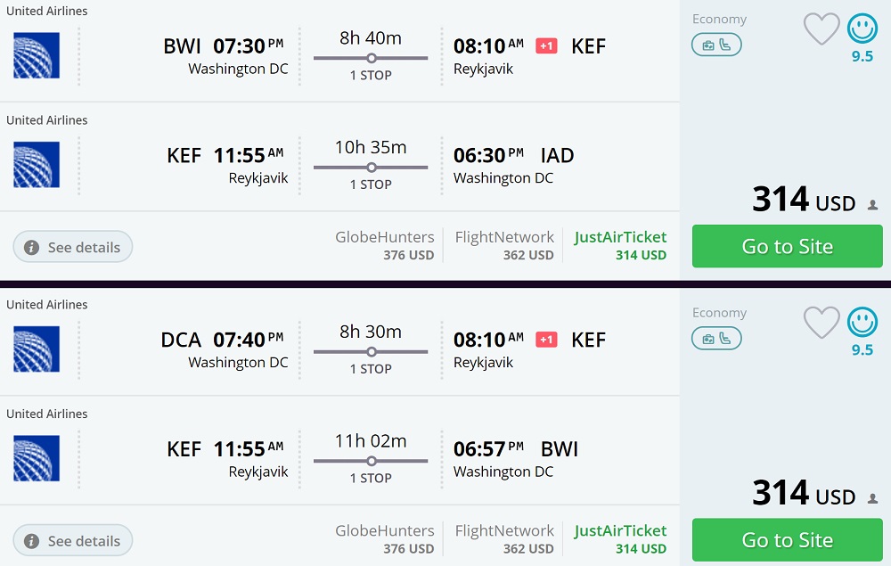Favorite the second flight with the heart icon
The width and height of the screenshot is (891, 566).
pyautogui.click(x=822, y=323)
